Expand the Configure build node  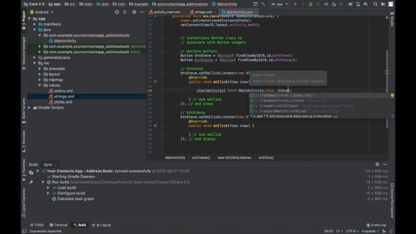click(x=48, y=194)
